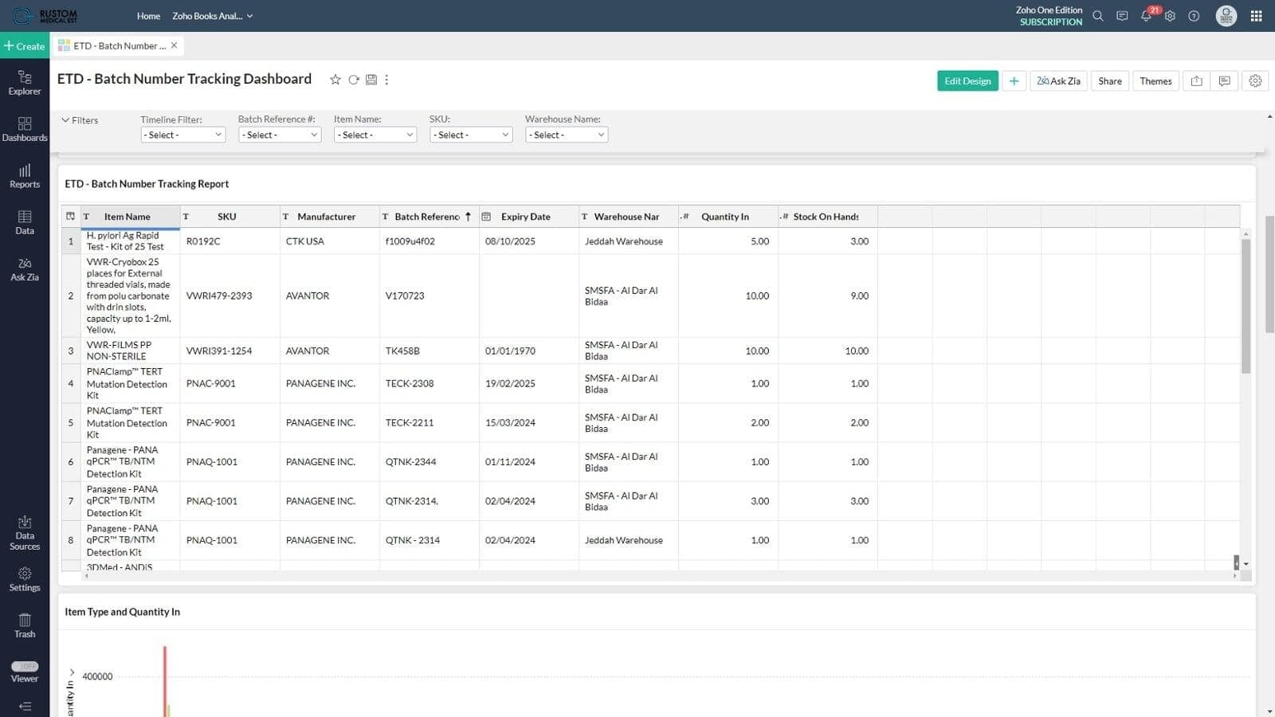The height and width of the screenshot is (717, 1275).
Task: Open the Zoho Books Anal... workspace dropdown
Action: (x=212, y=16)
